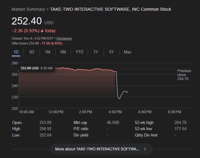200x158 pixels.
Task: Click the 8:00 PM time axis label
Action: (175, 112)
